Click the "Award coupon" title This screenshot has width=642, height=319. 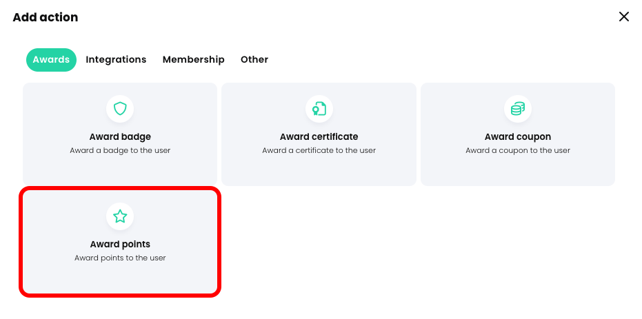coord(518,136)
